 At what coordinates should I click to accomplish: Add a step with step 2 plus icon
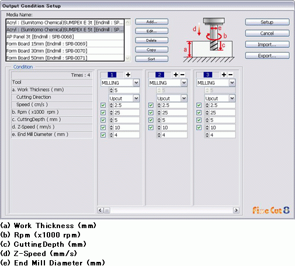(176, 75)
